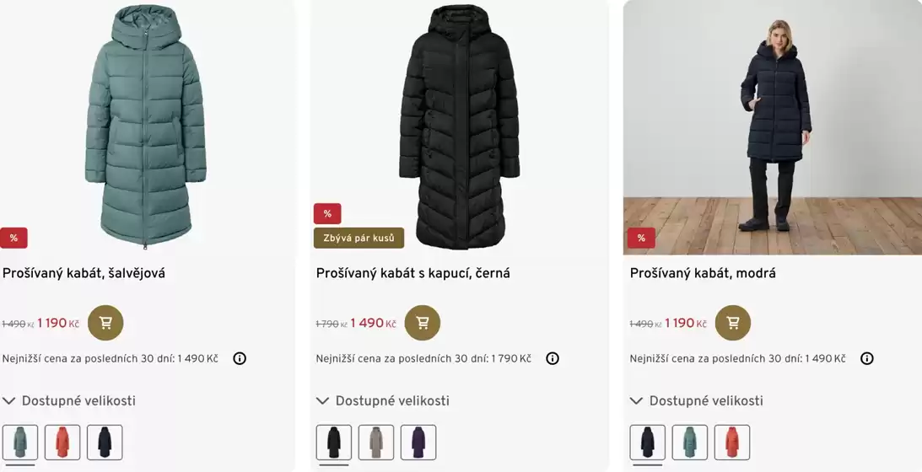Image resolution: width=922 pixels, height=472 pixels.
Task: Expand available sizes for sage coat
Action: (x=69, y=401)
